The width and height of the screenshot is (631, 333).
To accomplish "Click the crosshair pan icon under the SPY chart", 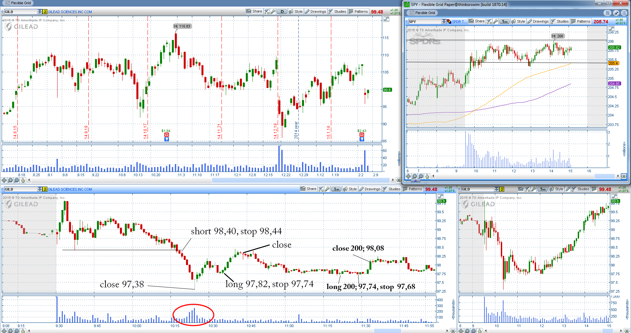I will (409, 176).
